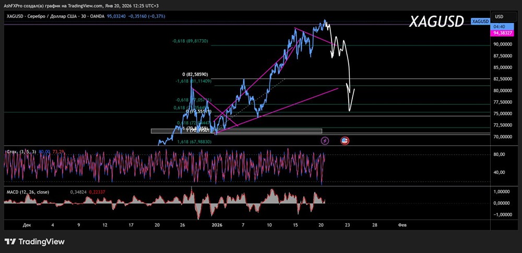Click the 90,00000 price axis level

pos(503,44)
